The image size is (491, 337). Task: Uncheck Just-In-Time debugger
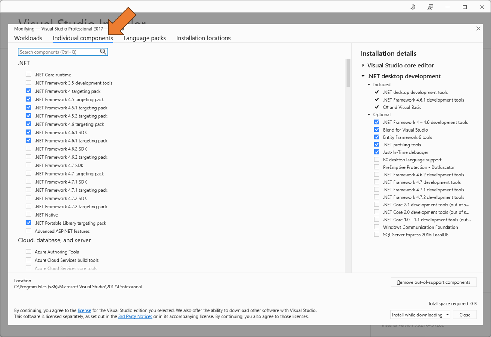point(377,152)
